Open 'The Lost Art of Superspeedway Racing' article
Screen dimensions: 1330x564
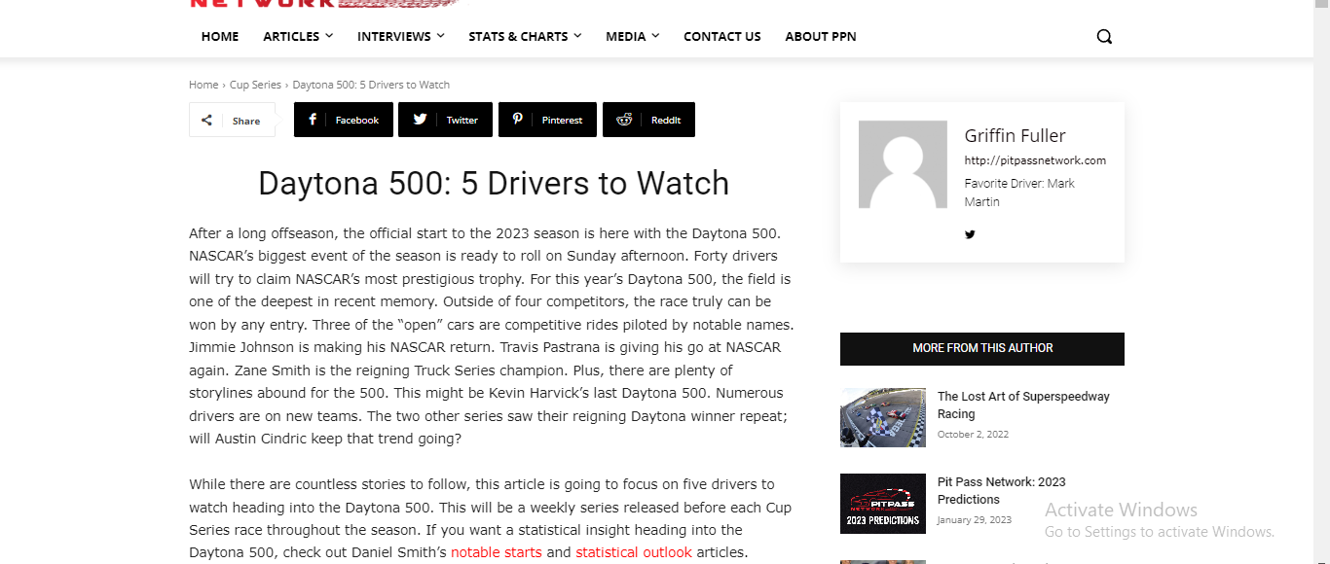(1023, 405)
